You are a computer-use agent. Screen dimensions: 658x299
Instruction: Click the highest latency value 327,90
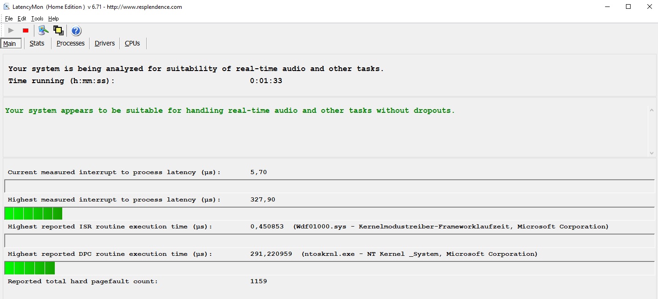263,200
